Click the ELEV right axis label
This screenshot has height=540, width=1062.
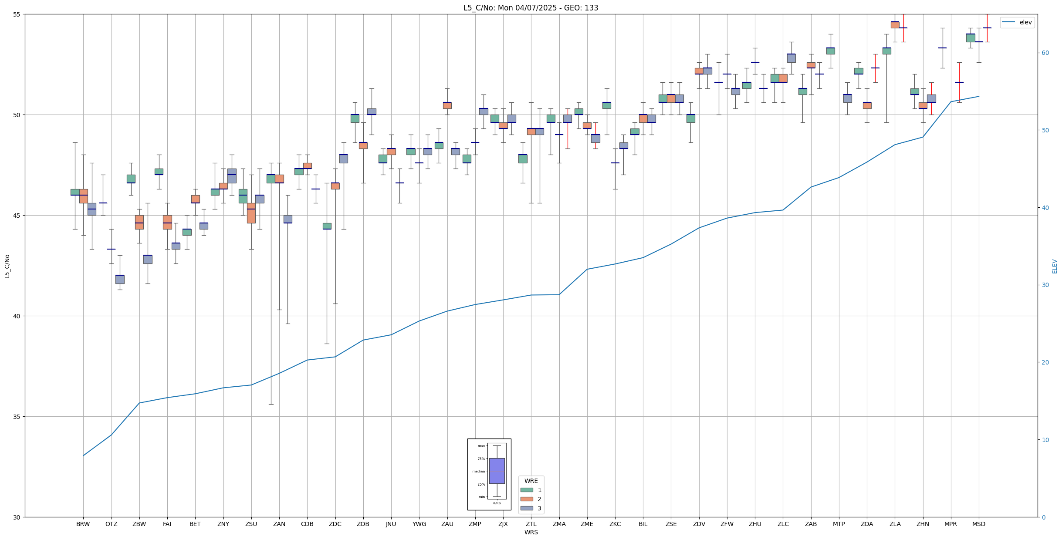[x=1055, y=266]
